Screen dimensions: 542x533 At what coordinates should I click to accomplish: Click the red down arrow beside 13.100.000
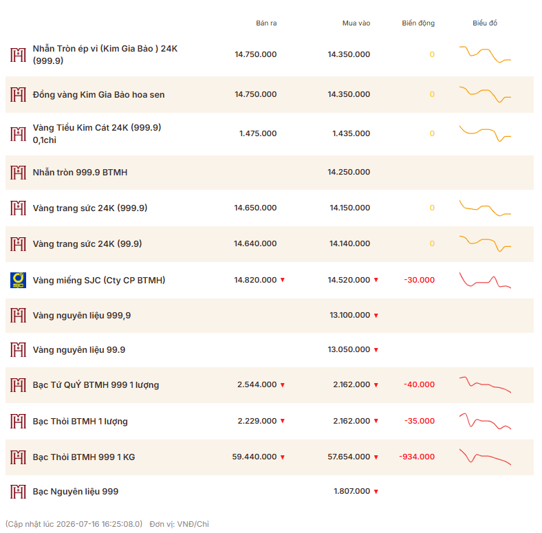pyautogui.click(x=376, y=315)
